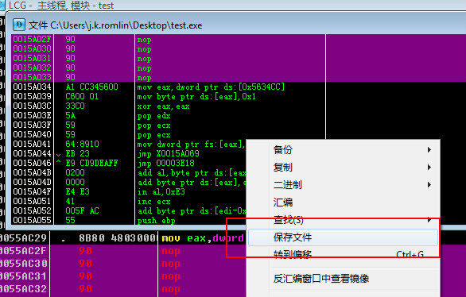Expand the 复制 submenu arrow
The image size is (466, 297).
coord(429,168)
